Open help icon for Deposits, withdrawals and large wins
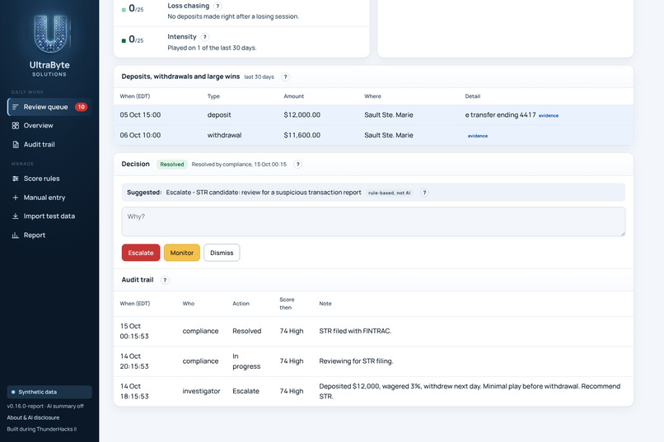The width and height of the screenshot is (664, 442). pyautogui.click(x=285, y=77)
